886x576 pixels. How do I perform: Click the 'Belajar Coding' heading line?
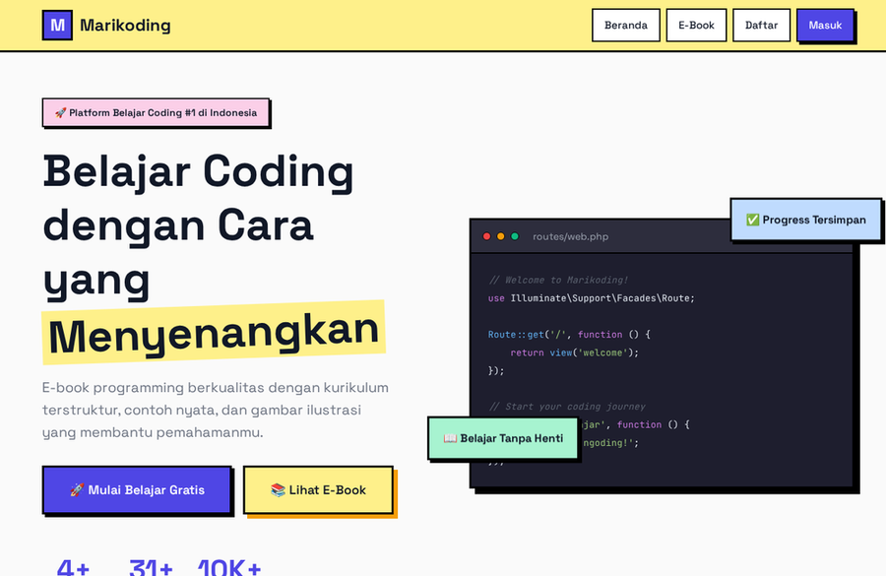(x=198, y=171)
